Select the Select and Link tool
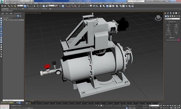The width and height of the screenshot is (181, 109). pyautogui.click(x=9, y=6)
